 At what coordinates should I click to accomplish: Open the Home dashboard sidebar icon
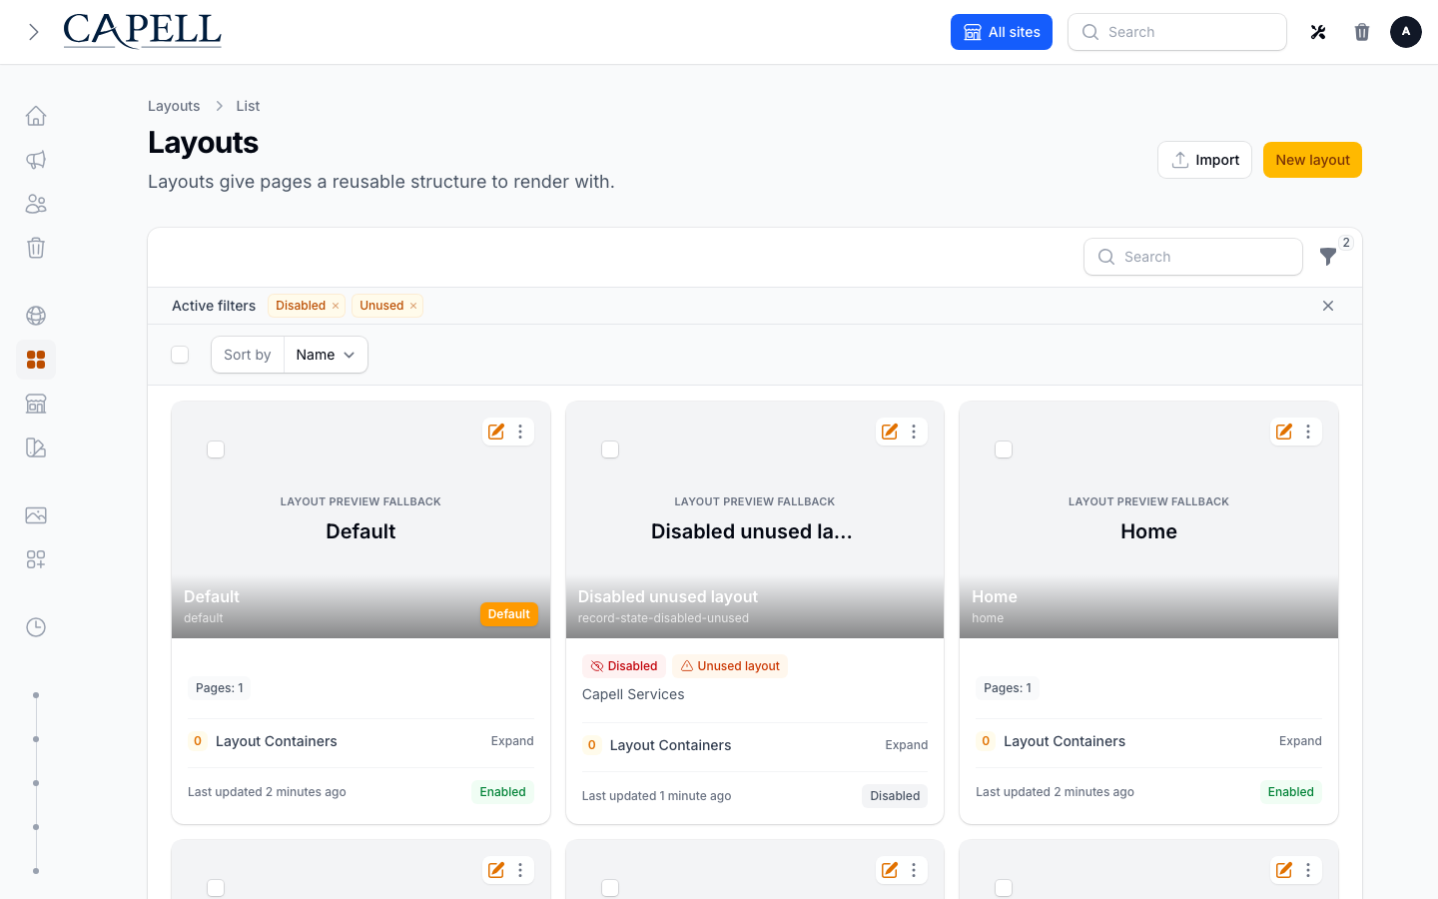click(x=36, y=116)
